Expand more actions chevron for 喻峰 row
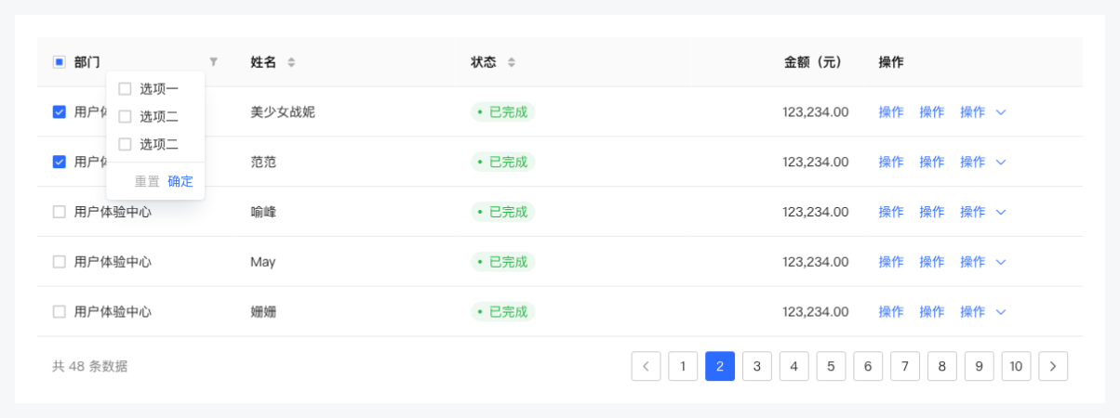Viewport: 1120px width, 418px height. 1001,212
